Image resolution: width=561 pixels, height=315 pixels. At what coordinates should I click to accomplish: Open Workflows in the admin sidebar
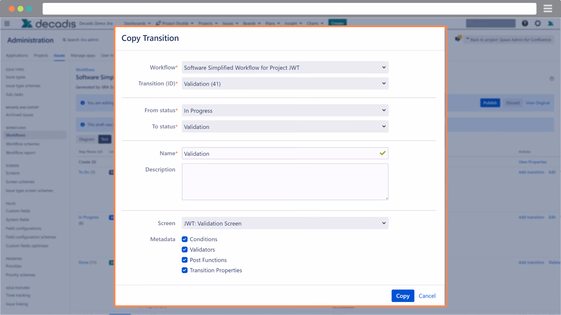16,135
